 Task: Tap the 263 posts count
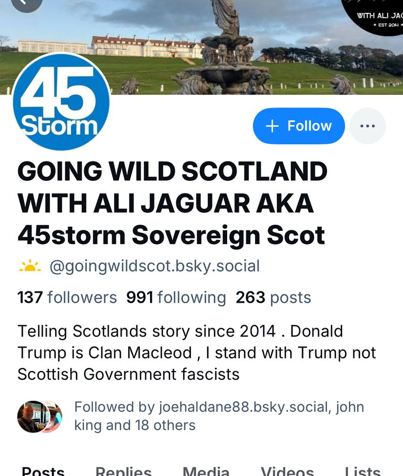[273, 297]
